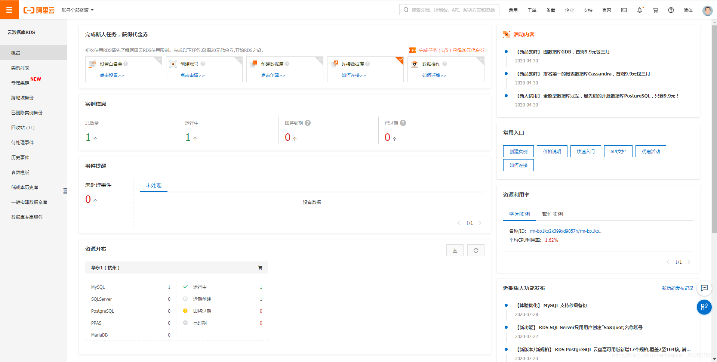Switch language via 简体
This screenshot has height=362, width=717.
tap(688, 10)
